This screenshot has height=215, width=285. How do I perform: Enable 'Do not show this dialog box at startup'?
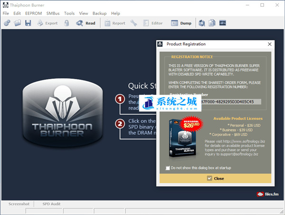(x=168, y=168)
